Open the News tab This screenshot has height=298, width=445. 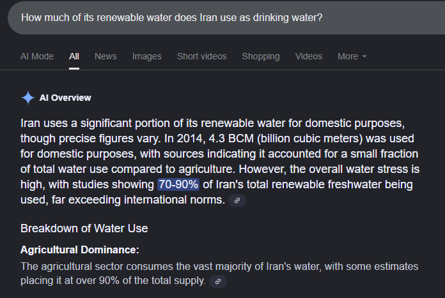(x=105, y=56)
